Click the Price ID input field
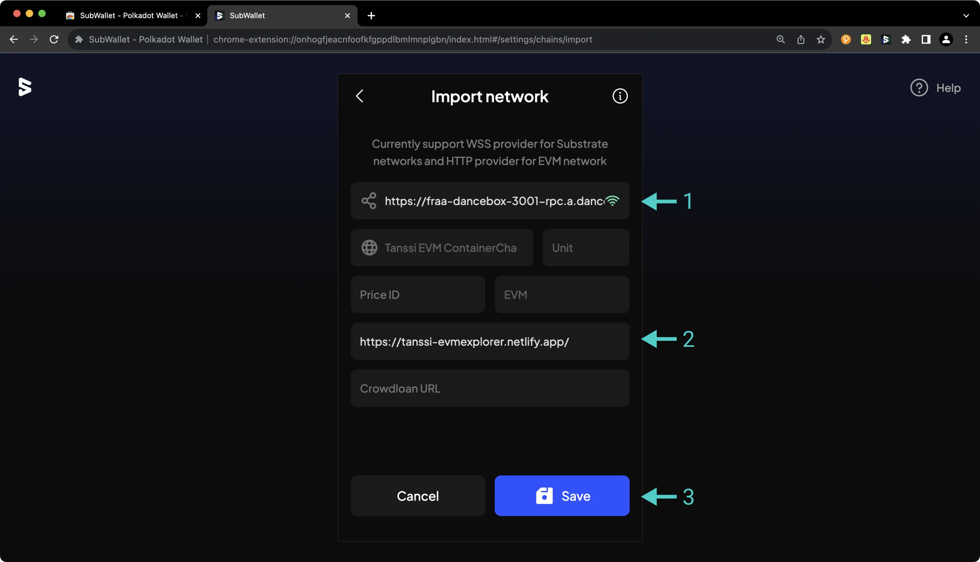 click(x=417, y=294)
